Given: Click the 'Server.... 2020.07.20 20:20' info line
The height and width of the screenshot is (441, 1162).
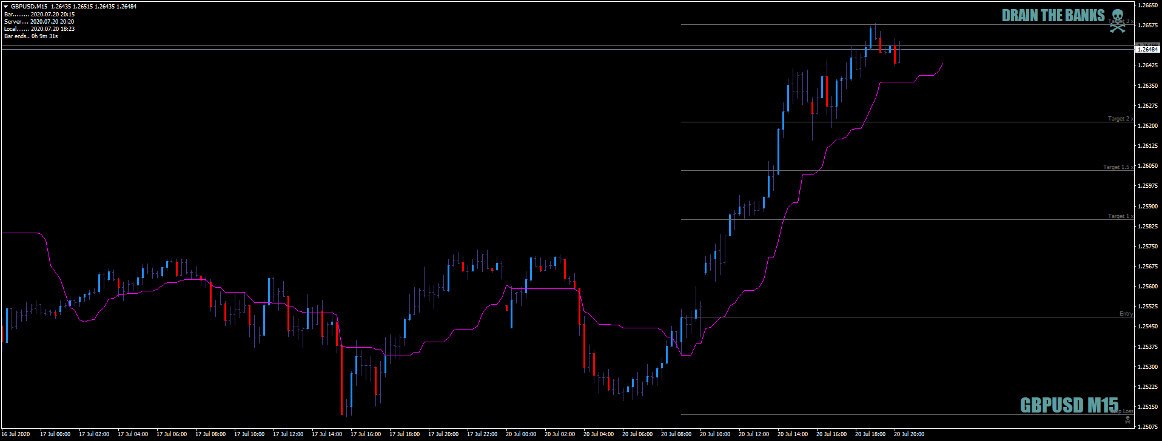Looking at the screenshot, I should (39, 21).
